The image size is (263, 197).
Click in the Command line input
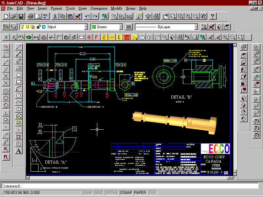click(x=131, y=186)
